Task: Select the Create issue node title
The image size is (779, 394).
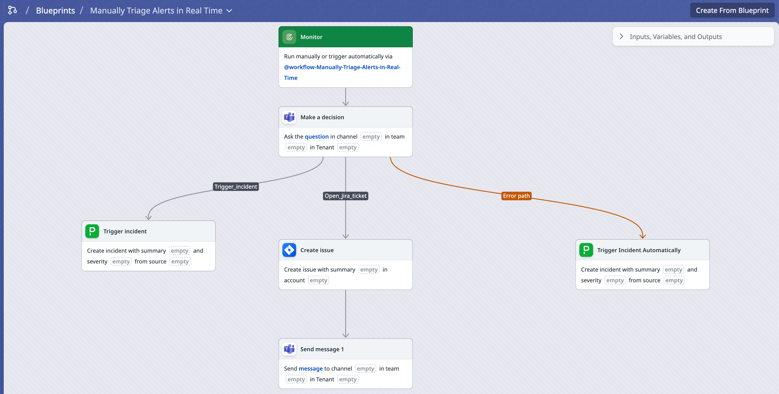Action: point(317,250)
